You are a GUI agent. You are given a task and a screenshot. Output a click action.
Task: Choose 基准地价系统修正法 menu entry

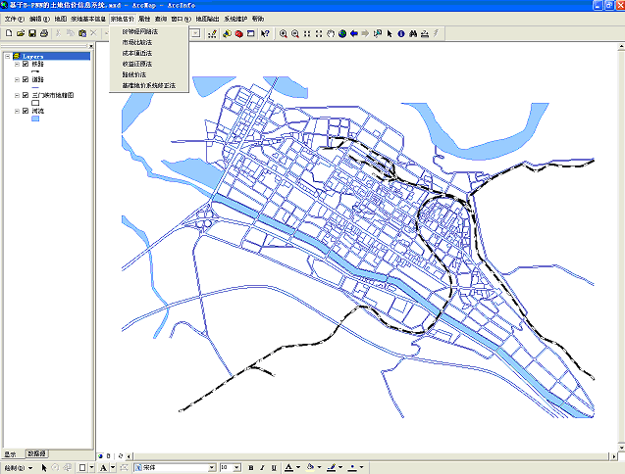point(148,85)
